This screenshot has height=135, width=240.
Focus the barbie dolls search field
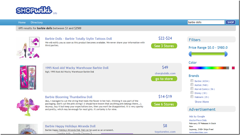(x=206, y=22)
